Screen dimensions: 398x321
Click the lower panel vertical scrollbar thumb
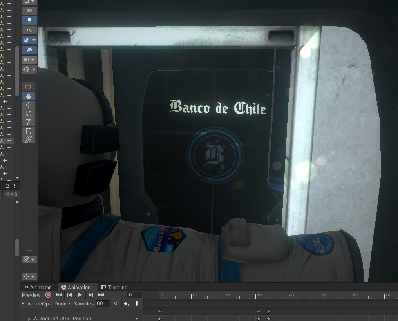[17, 247]
